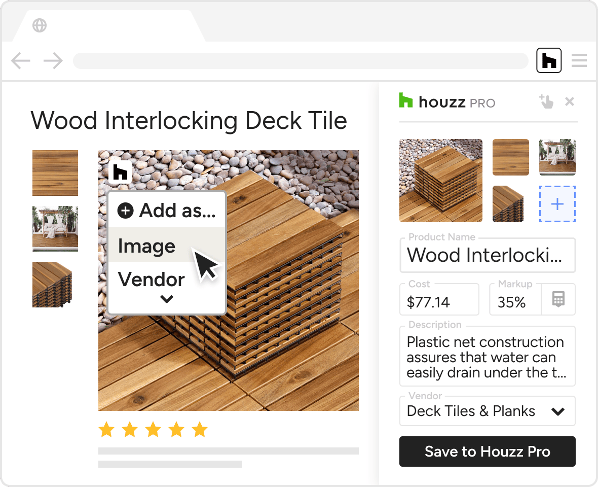Viewport: 598px width, 487px height.
Task: Select Image in the Add as menu
Action: click(147, 246)
